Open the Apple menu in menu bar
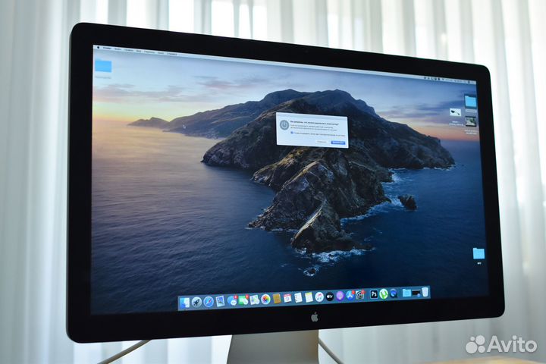Screen dimensions: 546x364 coord(99,47)
